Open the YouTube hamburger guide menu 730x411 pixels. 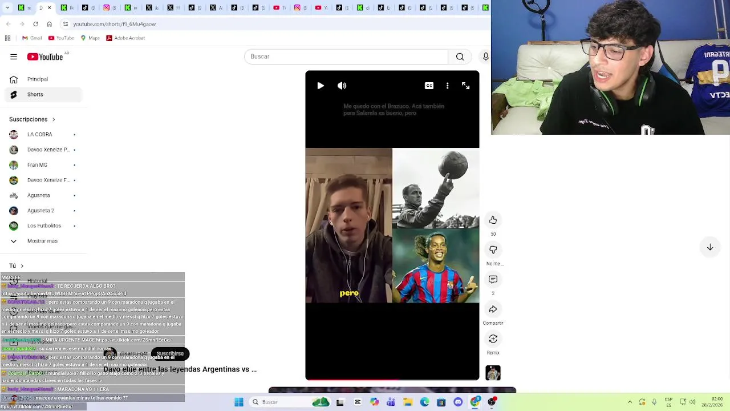click(x=14, y=57)
